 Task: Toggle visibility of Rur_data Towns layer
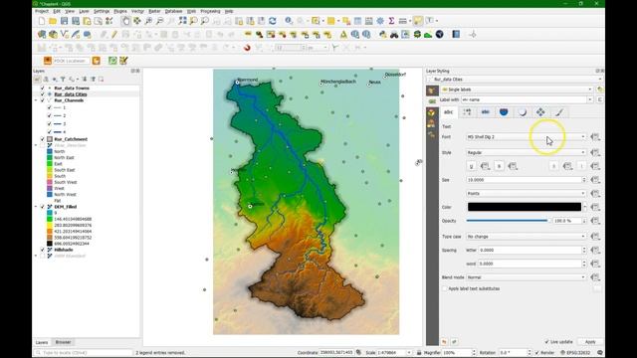pyautogui.click(x=42, y=89)
